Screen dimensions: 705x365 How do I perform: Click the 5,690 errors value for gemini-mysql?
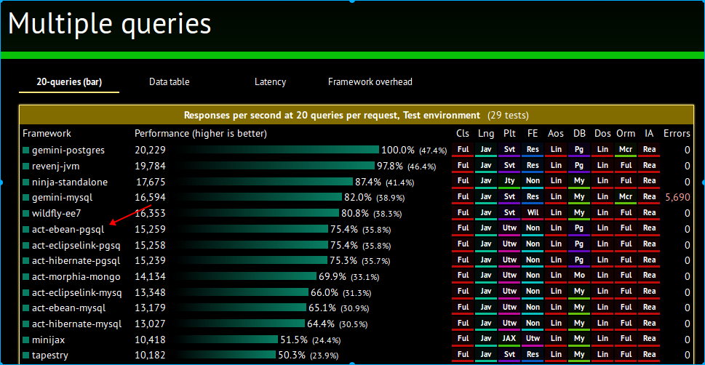coord(677,197)
